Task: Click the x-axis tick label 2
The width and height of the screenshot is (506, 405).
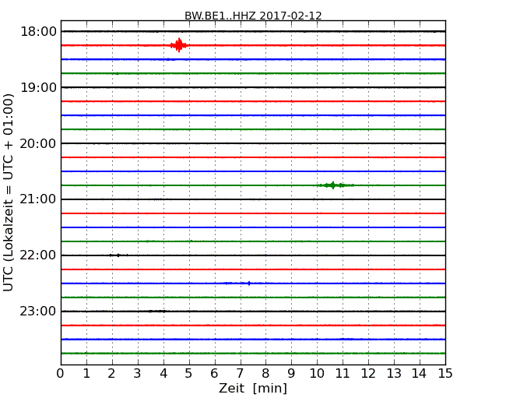Action: [112, 374]
